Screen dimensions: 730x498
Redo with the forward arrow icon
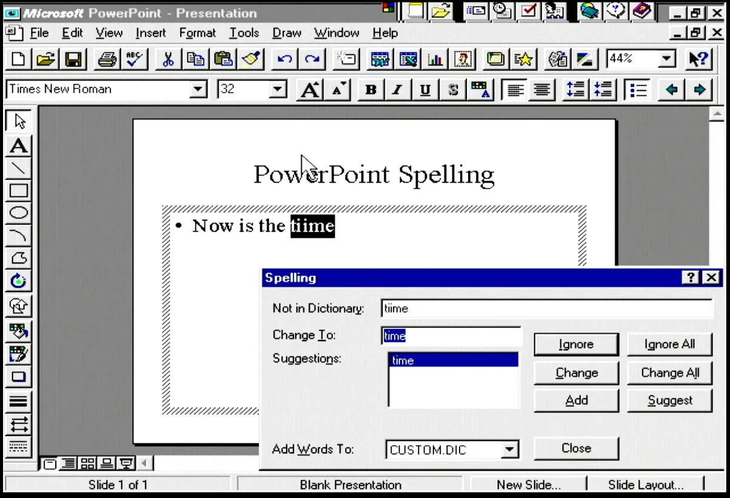(312, 59)
